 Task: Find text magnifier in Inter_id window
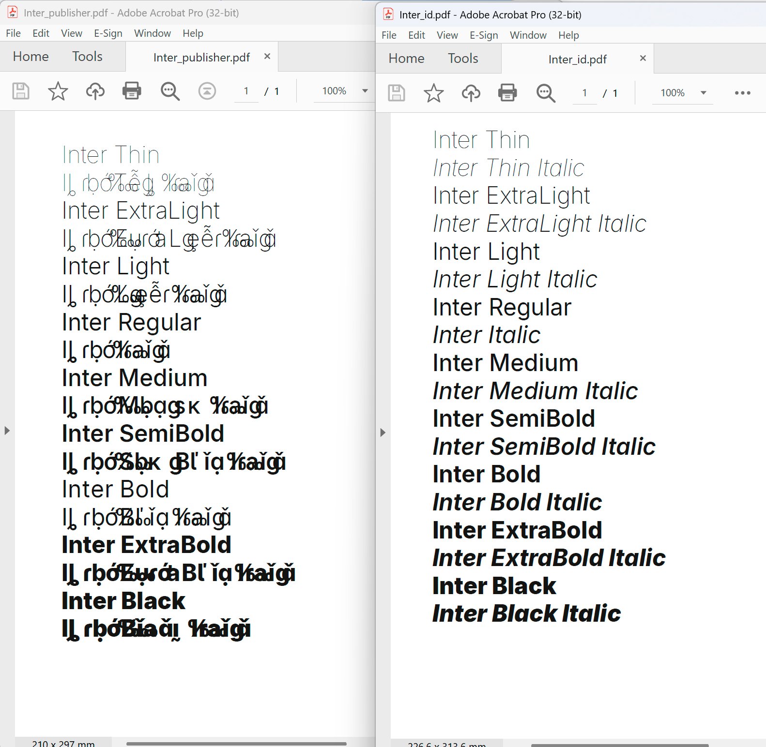[x=546, y=93]
